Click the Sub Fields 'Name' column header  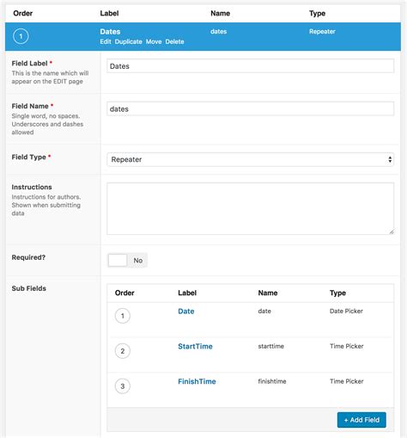click(268, 293)
